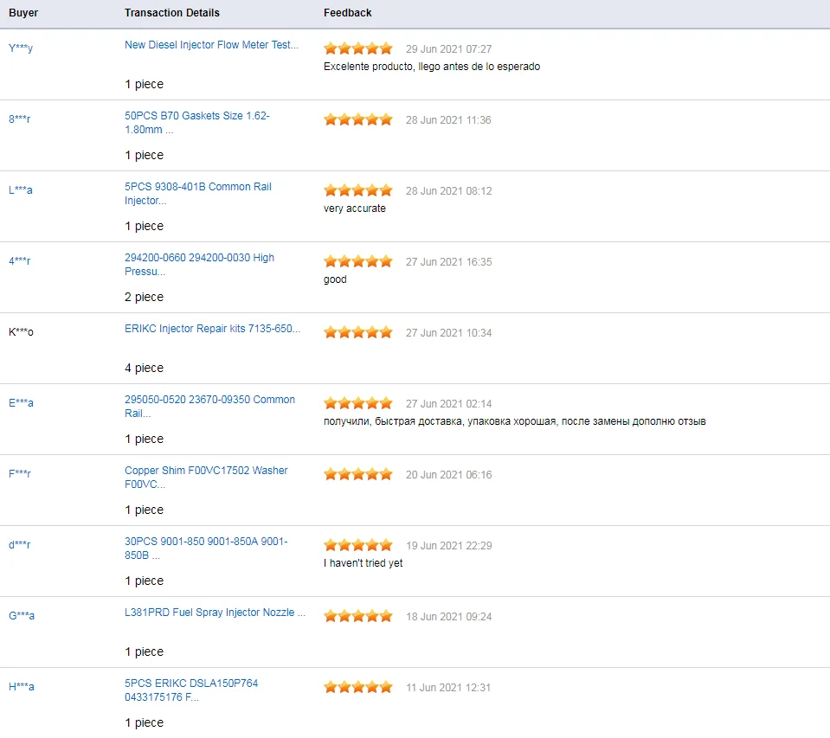Click stars above 'very accurate' feedback
830x738 pixels.
(358, 190)
